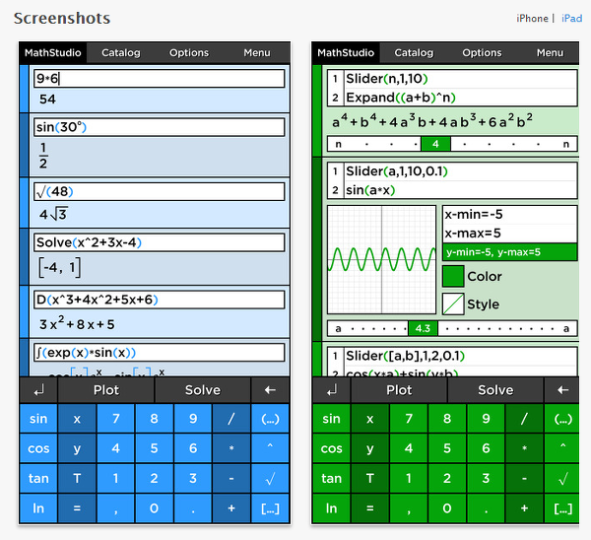This screenshot has height=540, width=591.
Task: Tap the multiply asterisk key on blue keypad
Action: (231, 448)
